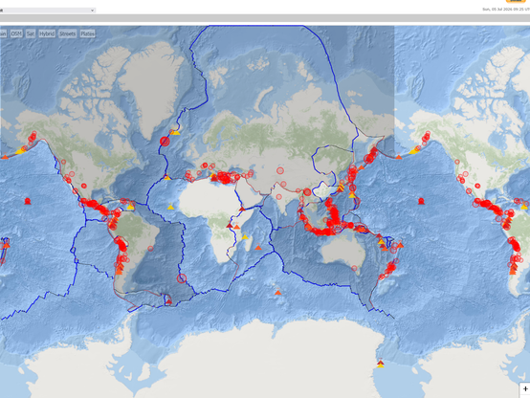Click the quake circle in eastern Brazil

[150, 249]
